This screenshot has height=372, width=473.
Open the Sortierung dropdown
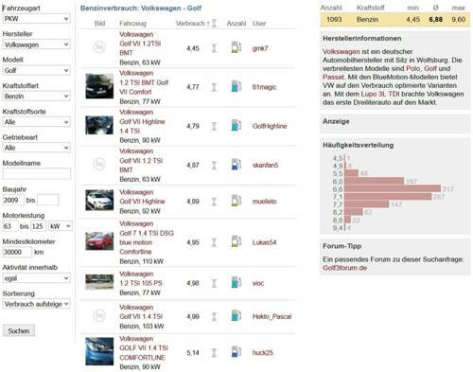36,304
